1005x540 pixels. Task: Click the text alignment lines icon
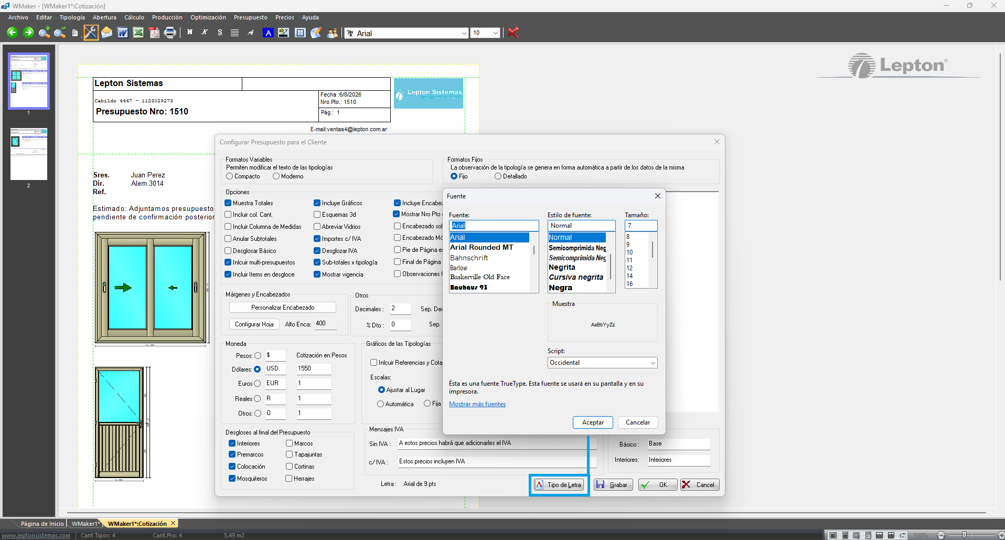[235, 33]
